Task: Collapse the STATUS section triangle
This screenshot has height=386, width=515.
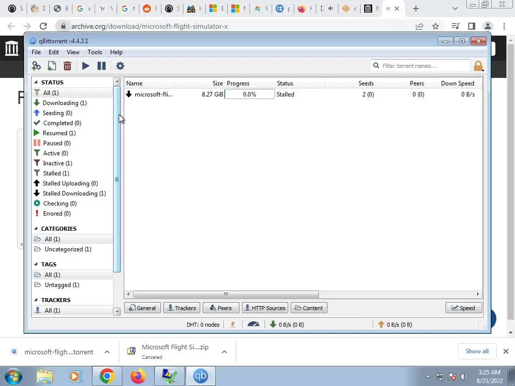Action: click(36, 82)
